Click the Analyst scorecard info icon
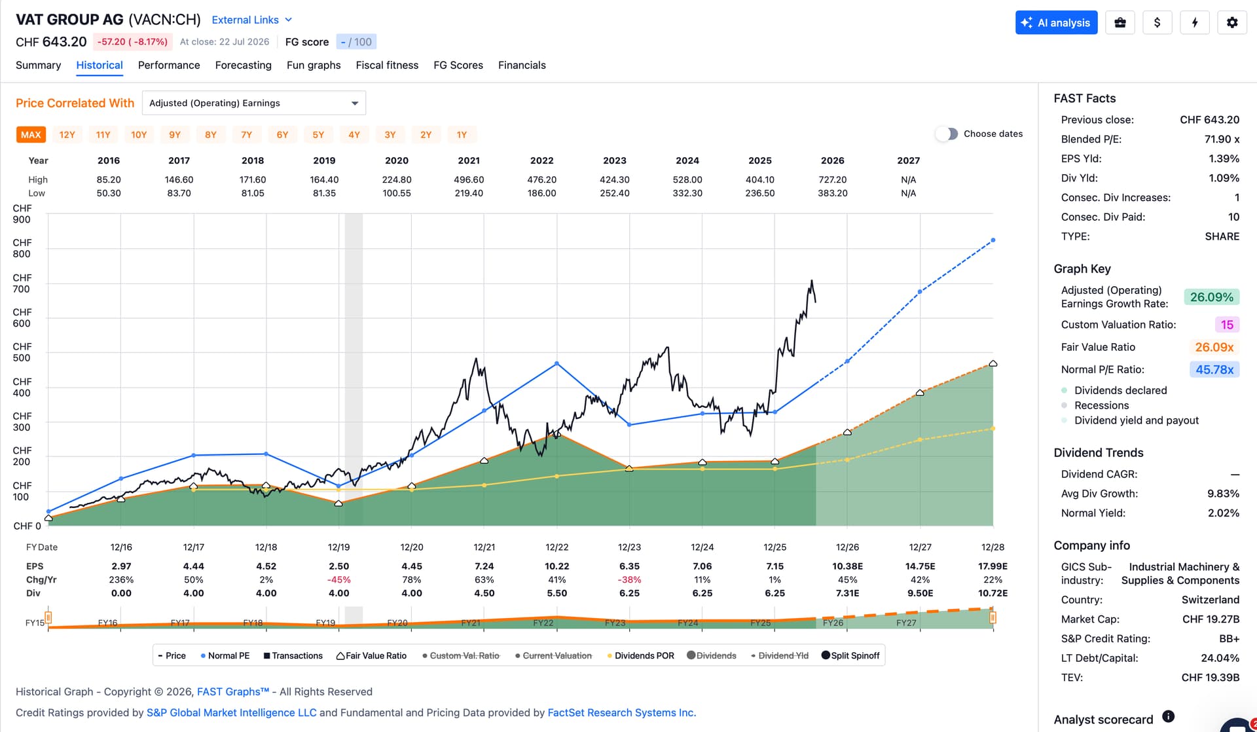Screen dimensions: 1257x732 pos(1169,716)
